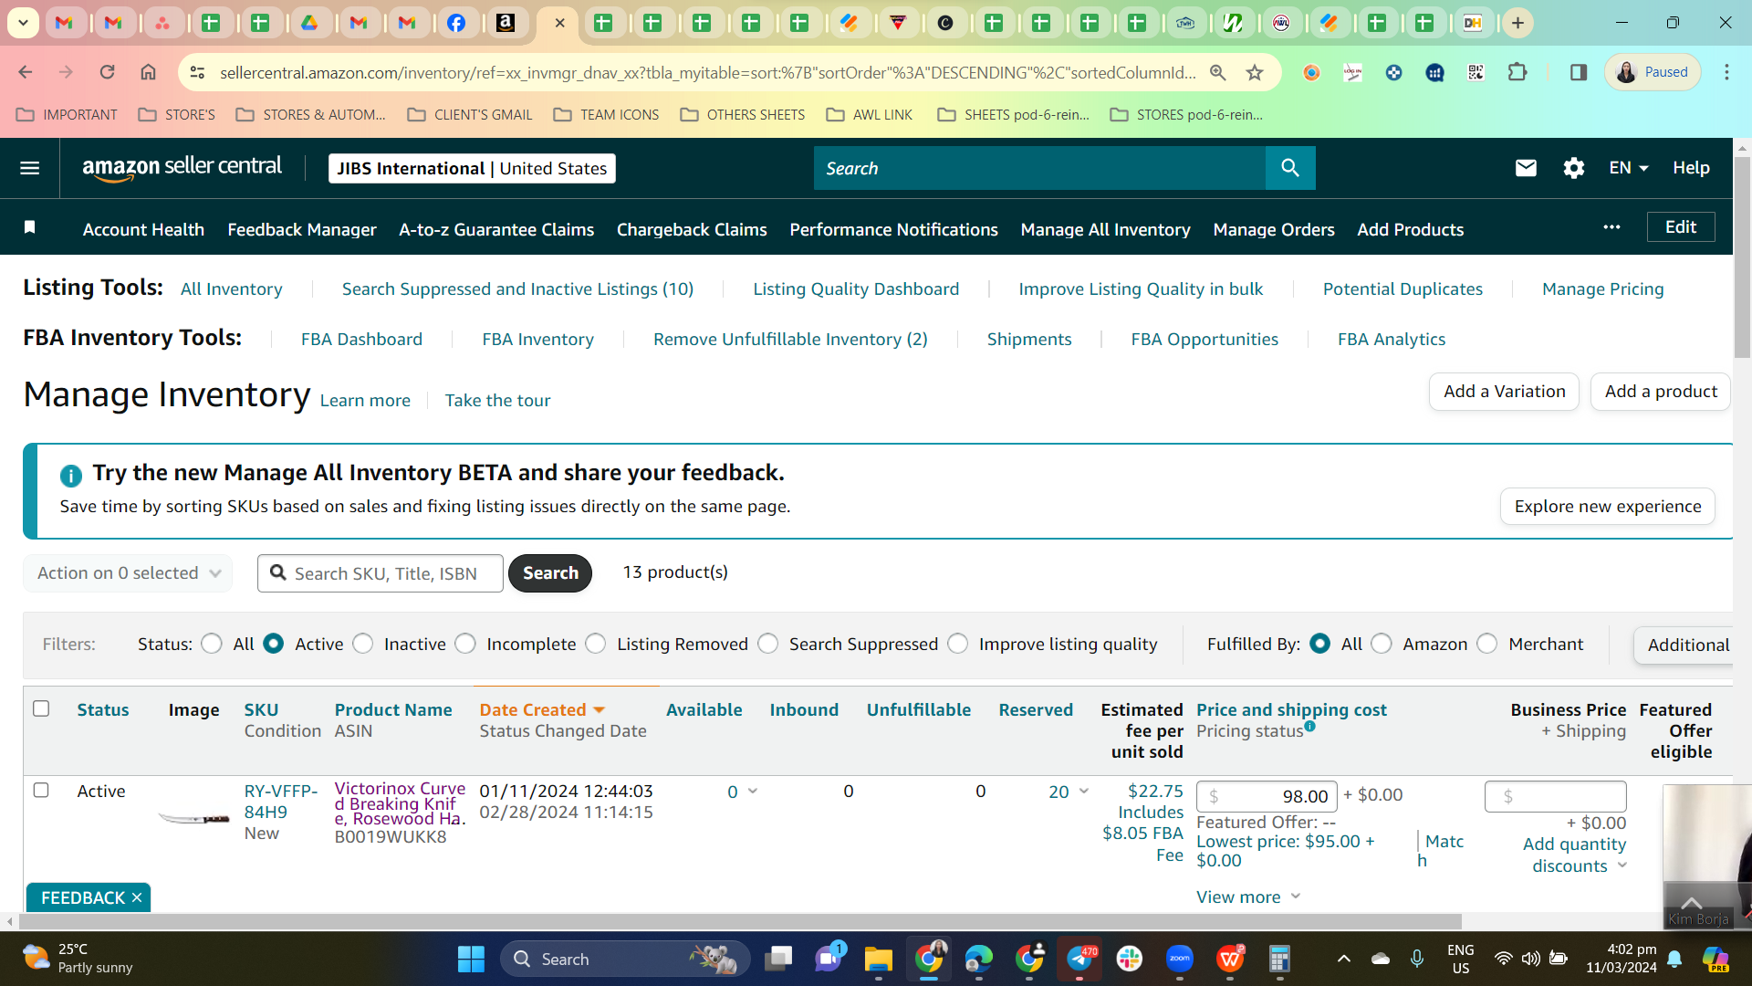1752x986 pixels.
Task: Select Improve listing quality radio button
Action: pyautogui.click(x=958, y=645)
